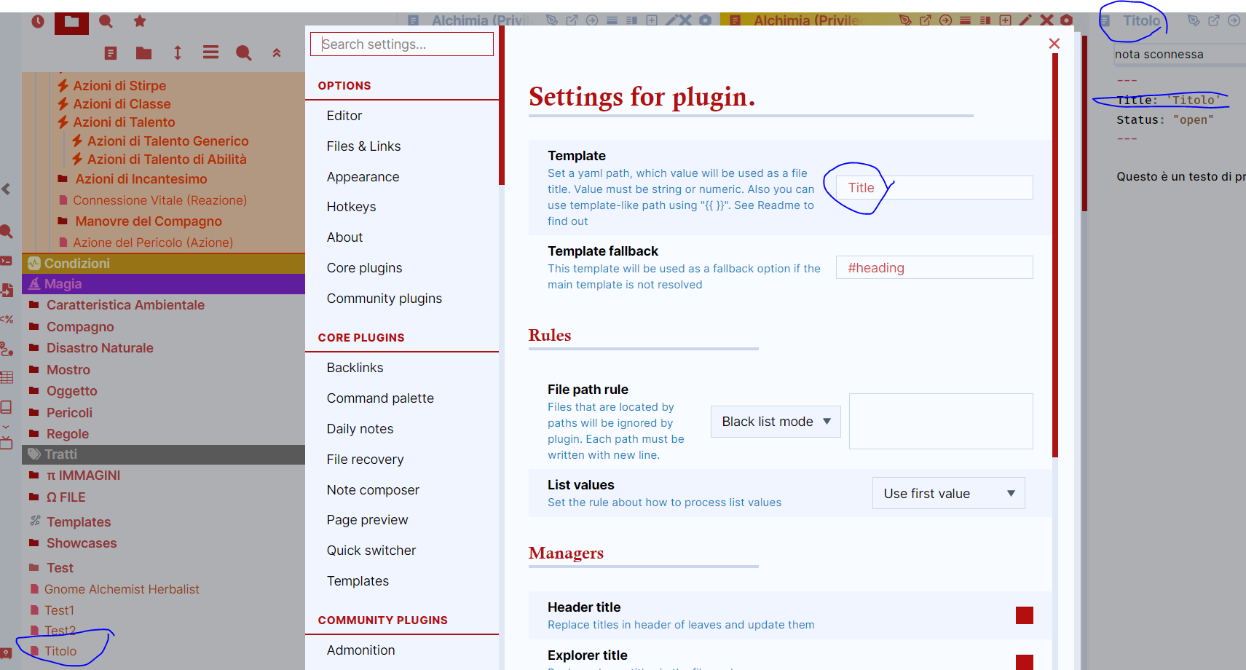Open recent files via the clock icon
Screen dimensions: 1246x670
[x=37, y=22]
